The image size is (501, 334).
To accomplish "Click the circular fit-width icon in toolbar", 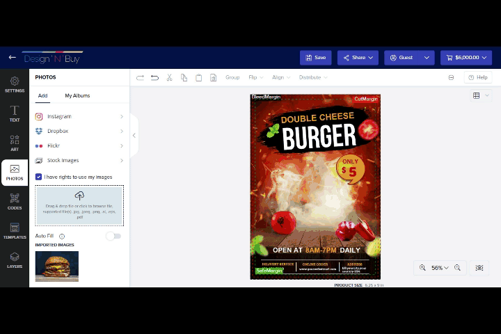I will coord(451,77).
